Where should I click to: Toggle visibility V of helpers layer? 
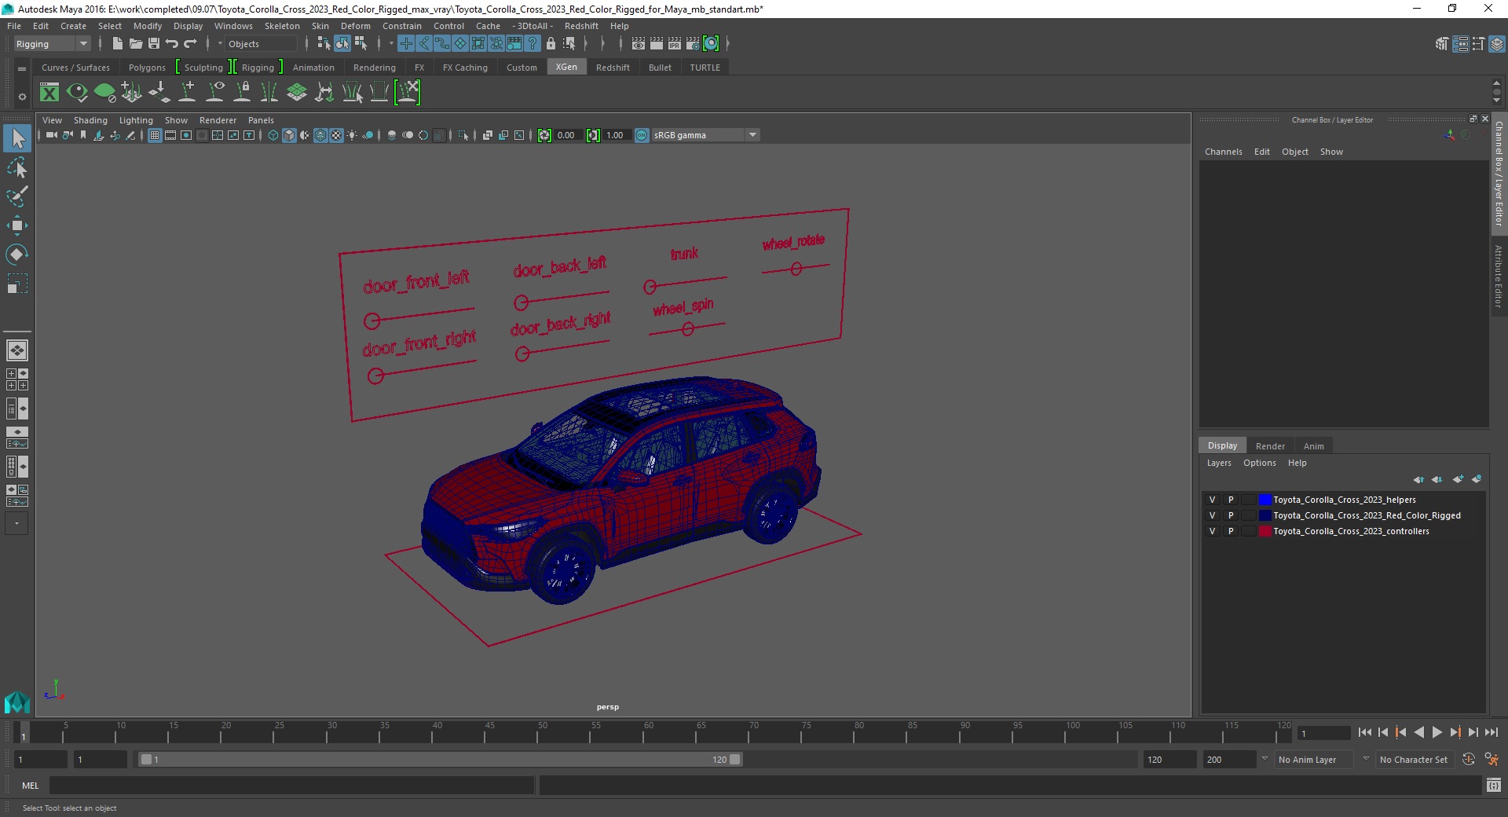click(1212, 500)
